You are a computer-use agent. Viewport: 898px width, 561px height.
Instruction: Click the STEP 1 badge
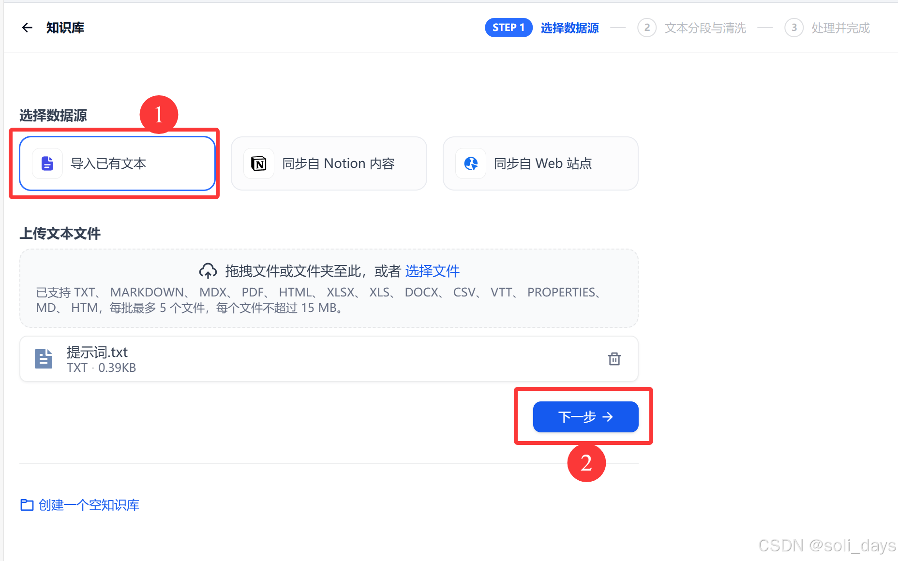509,28
